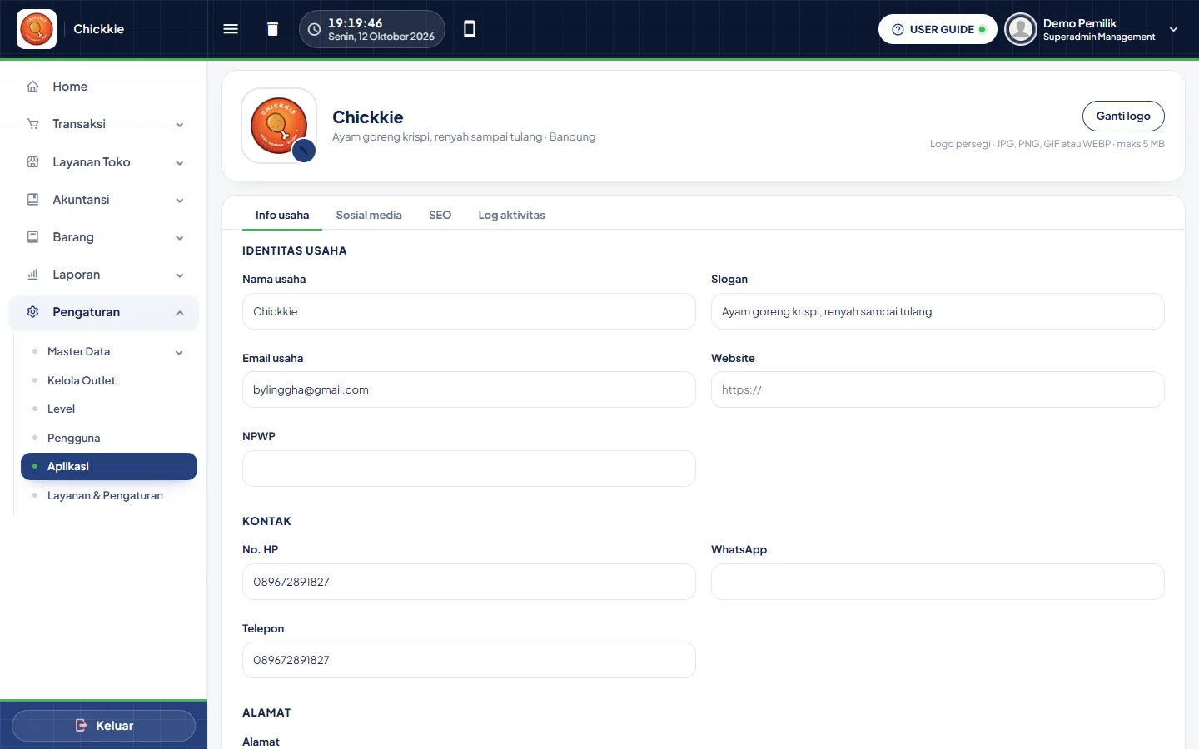This screenshot has height=749, width=1199.
Task: Click the Slogan input field
Action: coord(938,311)
